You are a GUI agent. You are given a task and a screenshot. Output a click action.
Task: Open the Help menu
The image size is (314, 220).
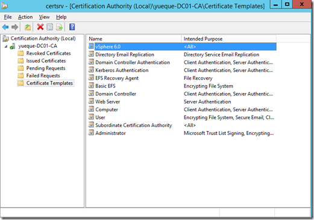61,17
